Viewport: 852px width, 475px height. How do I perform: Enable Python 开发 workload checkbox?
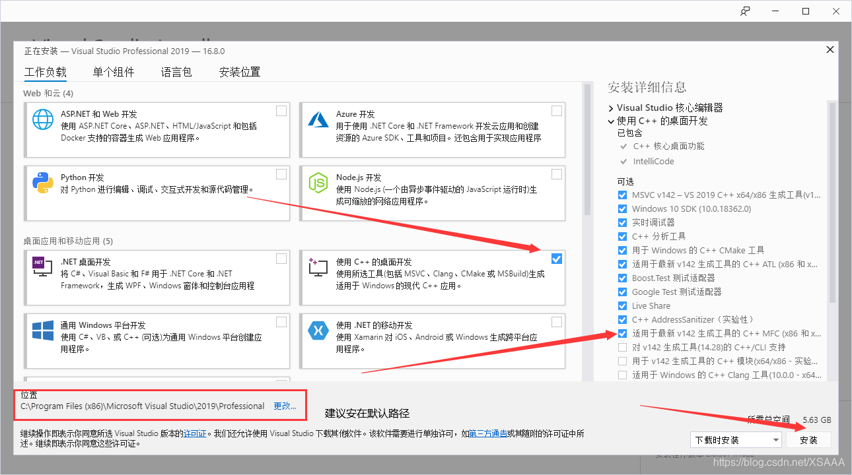[281, 174]
